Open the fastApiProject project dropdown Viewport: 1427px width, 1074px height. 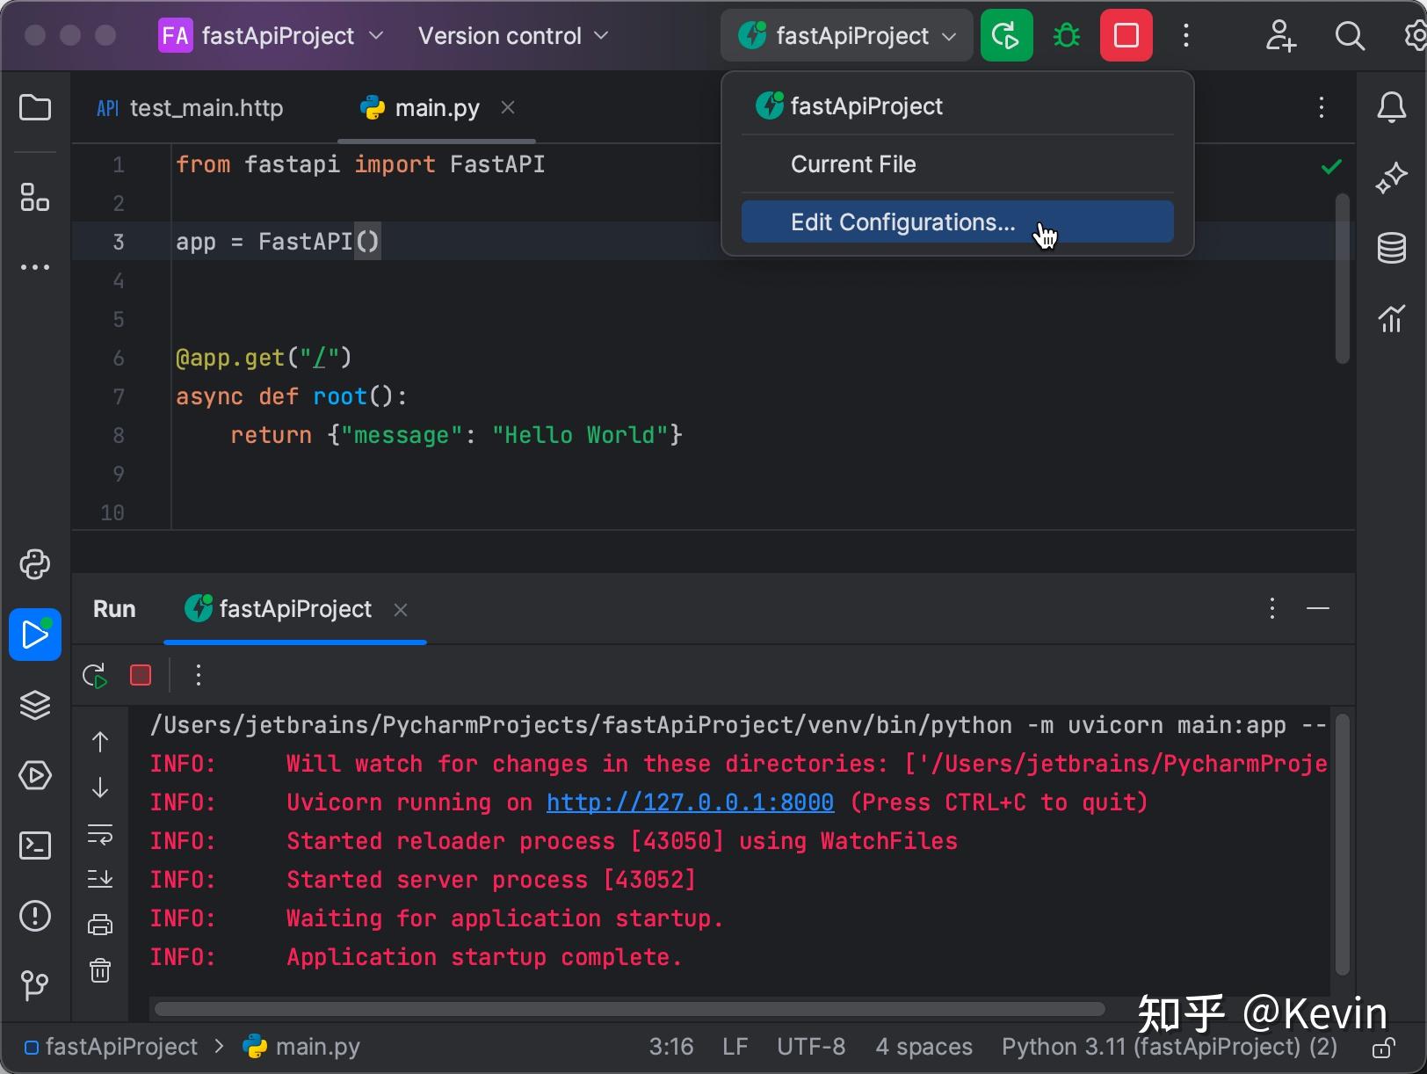tap(270, 35)
